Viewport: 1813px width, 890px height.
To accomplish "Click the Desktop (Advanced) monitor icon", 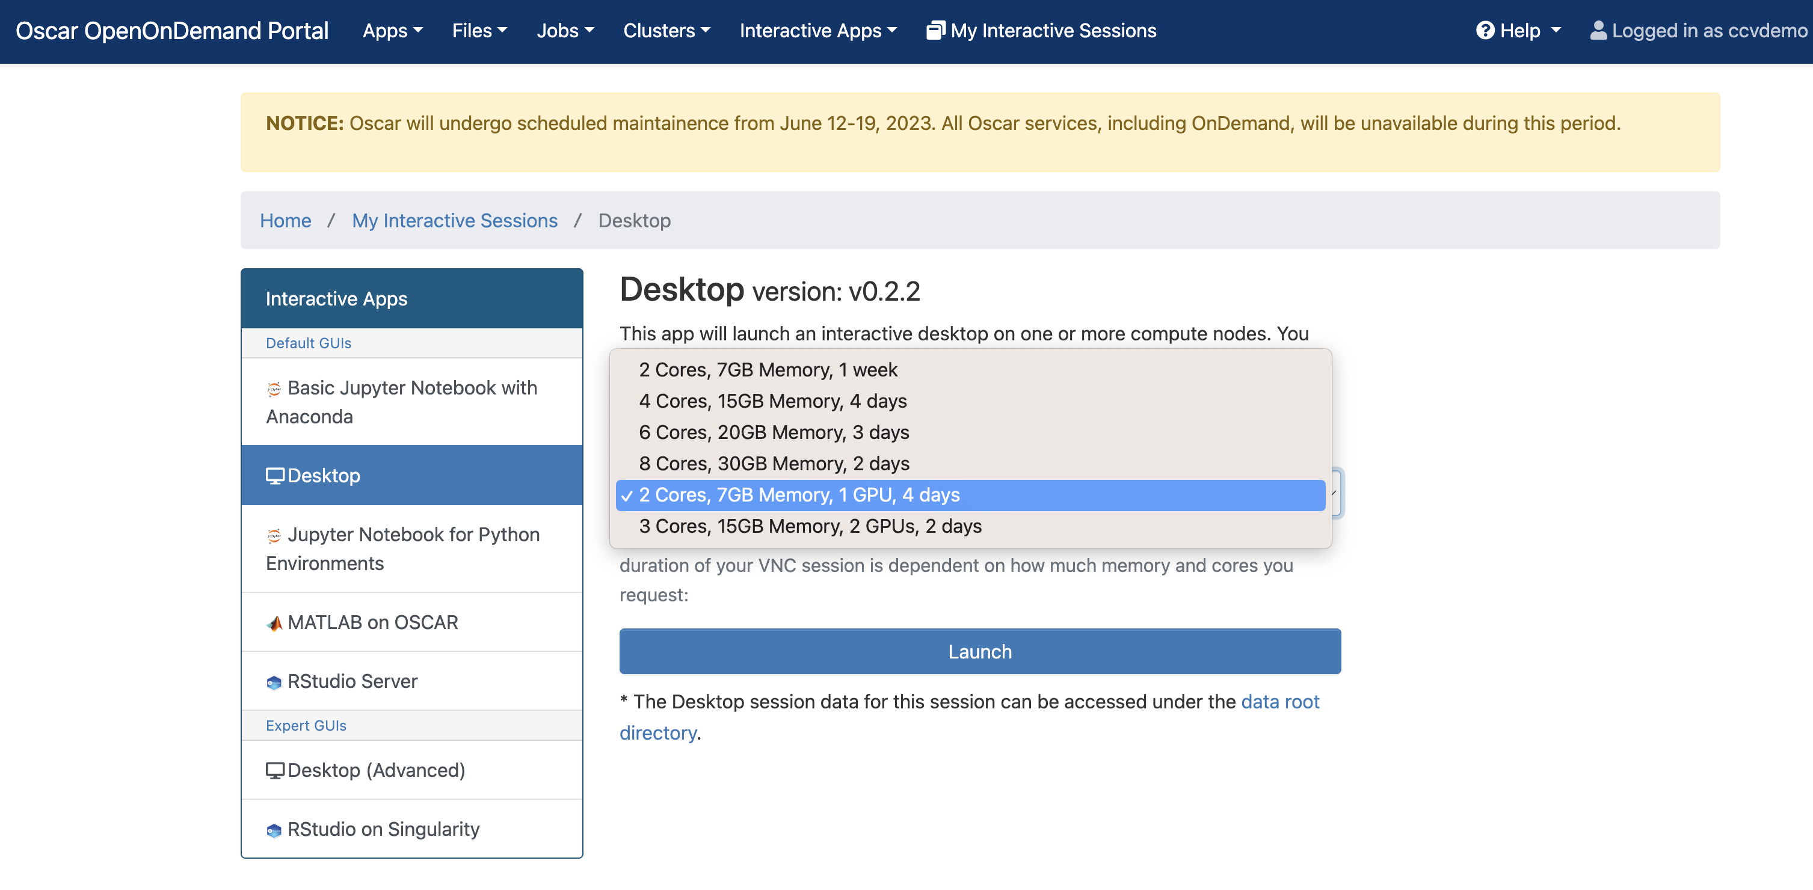I will click(274, 771).
